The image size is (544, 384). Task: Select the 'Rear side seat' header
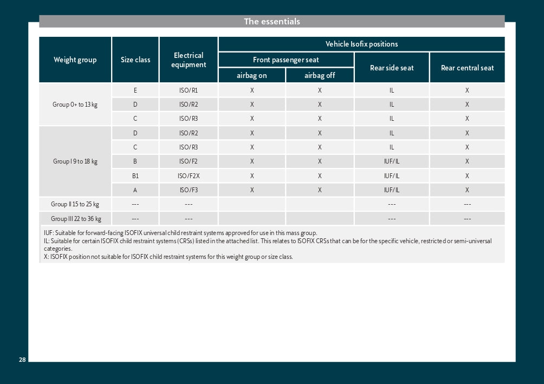coord(392,68)
